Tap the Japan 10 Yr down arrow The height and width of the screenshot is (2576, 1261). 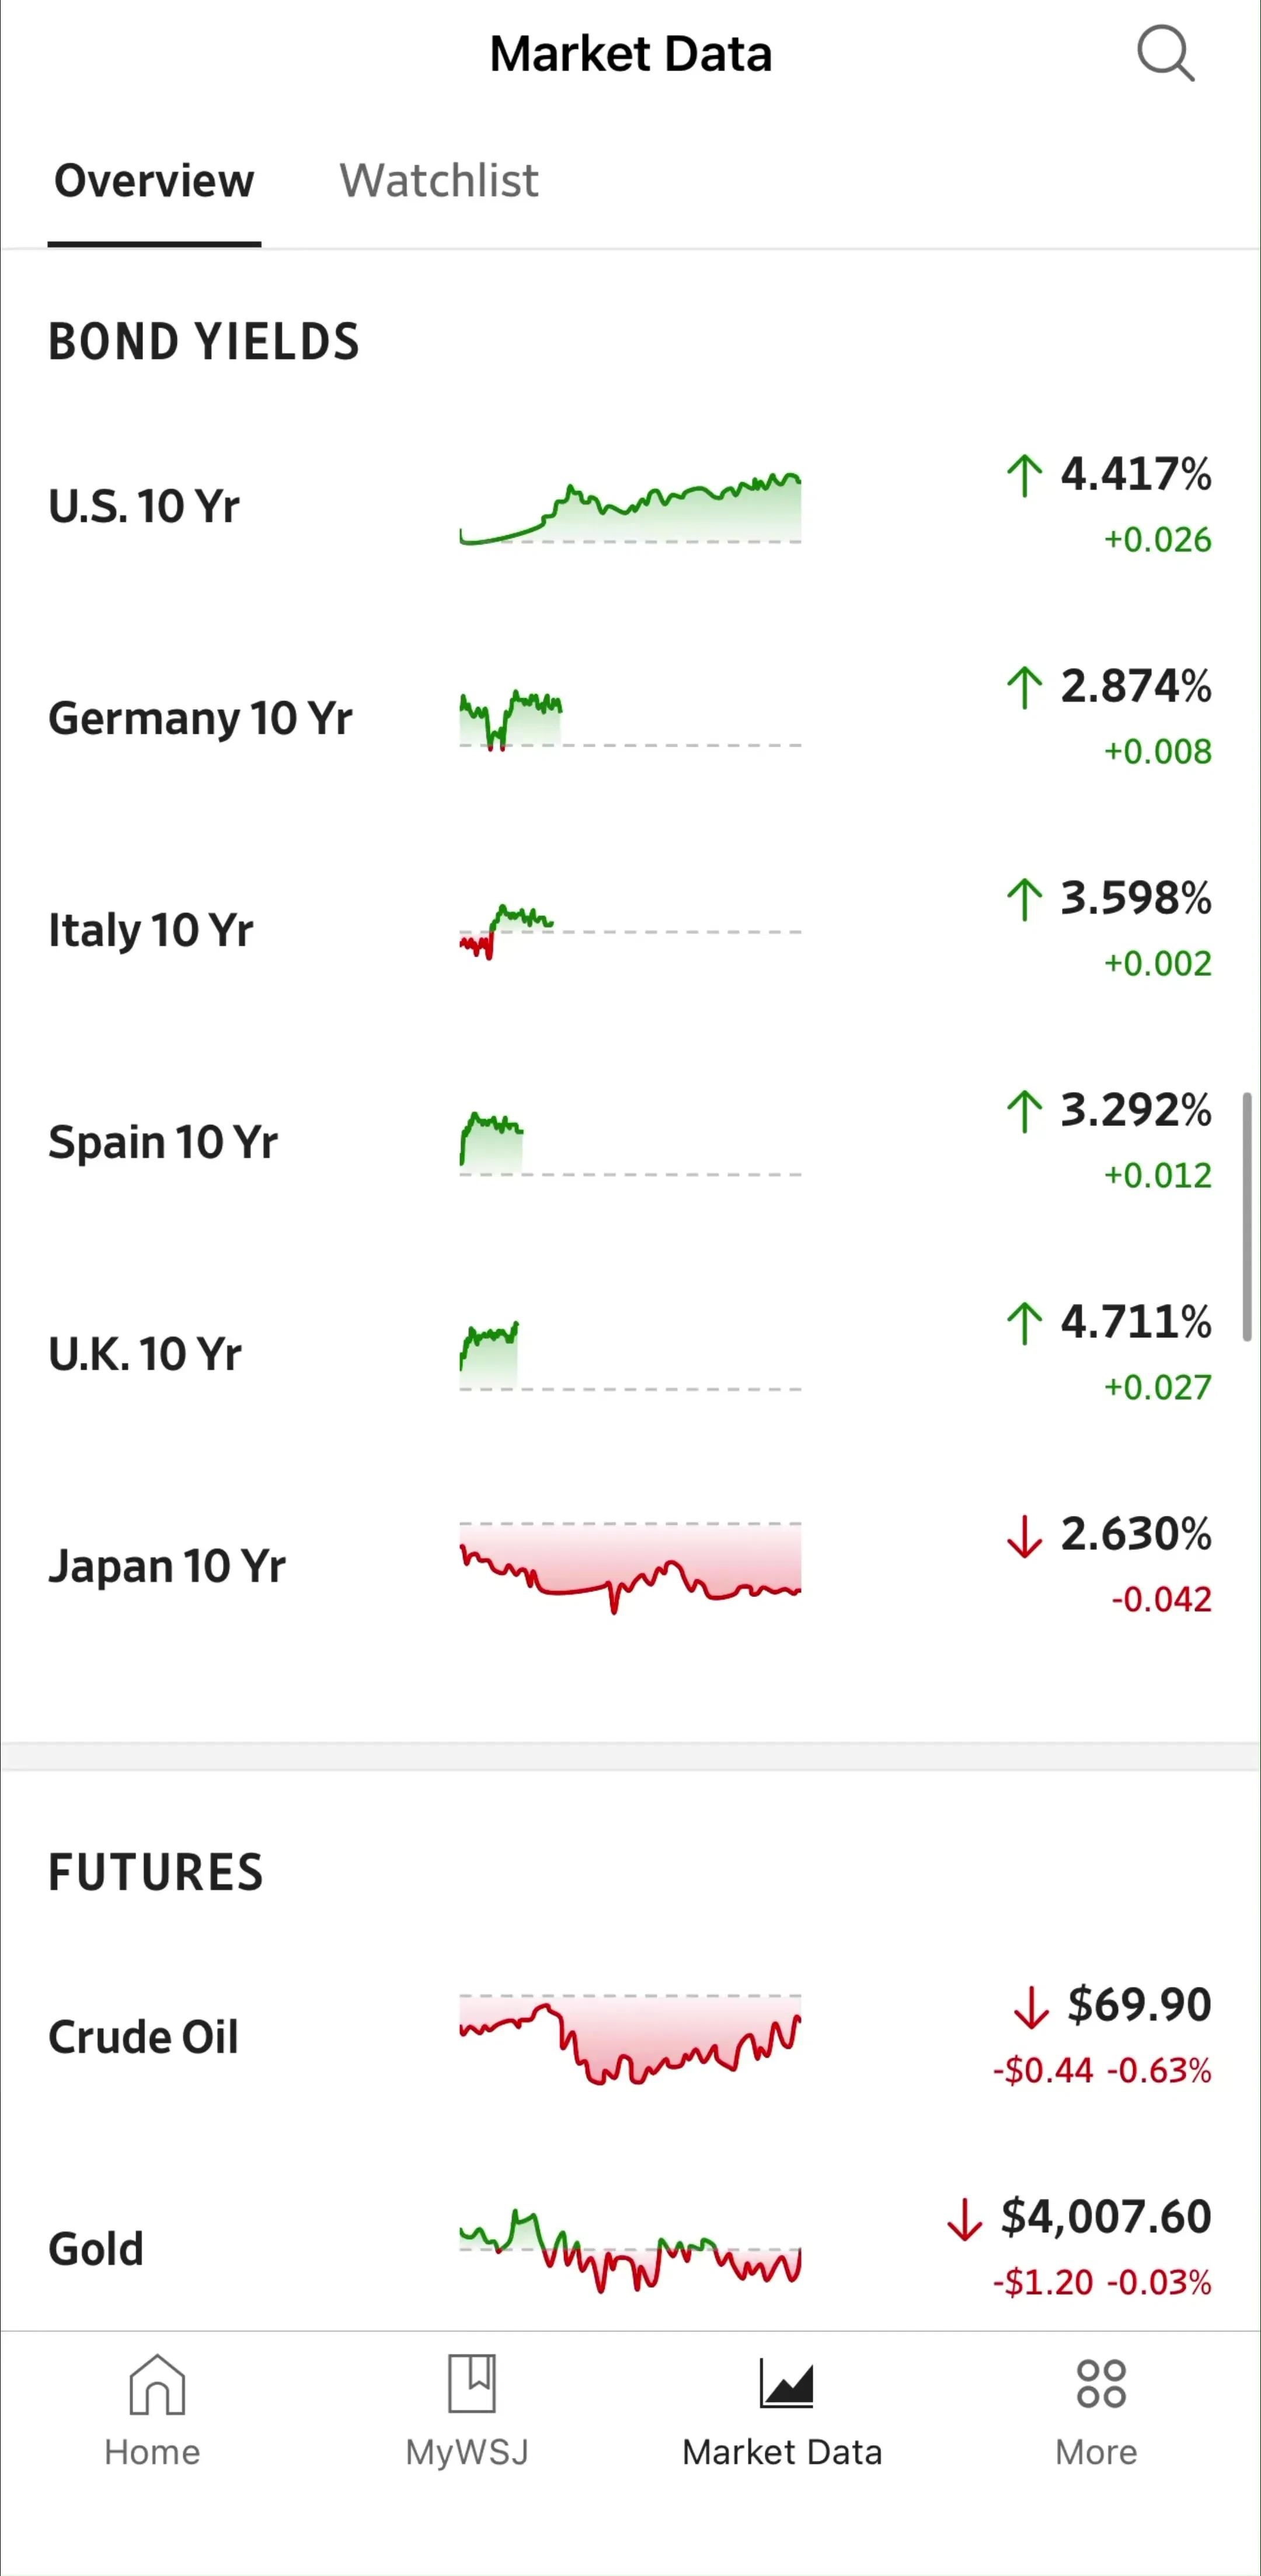click(1024, 1536)
